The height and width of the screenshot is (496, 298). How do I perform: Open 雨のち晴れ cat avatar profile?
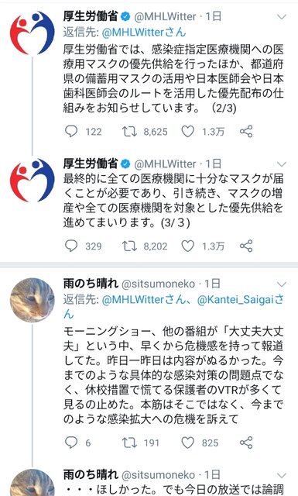33,300
